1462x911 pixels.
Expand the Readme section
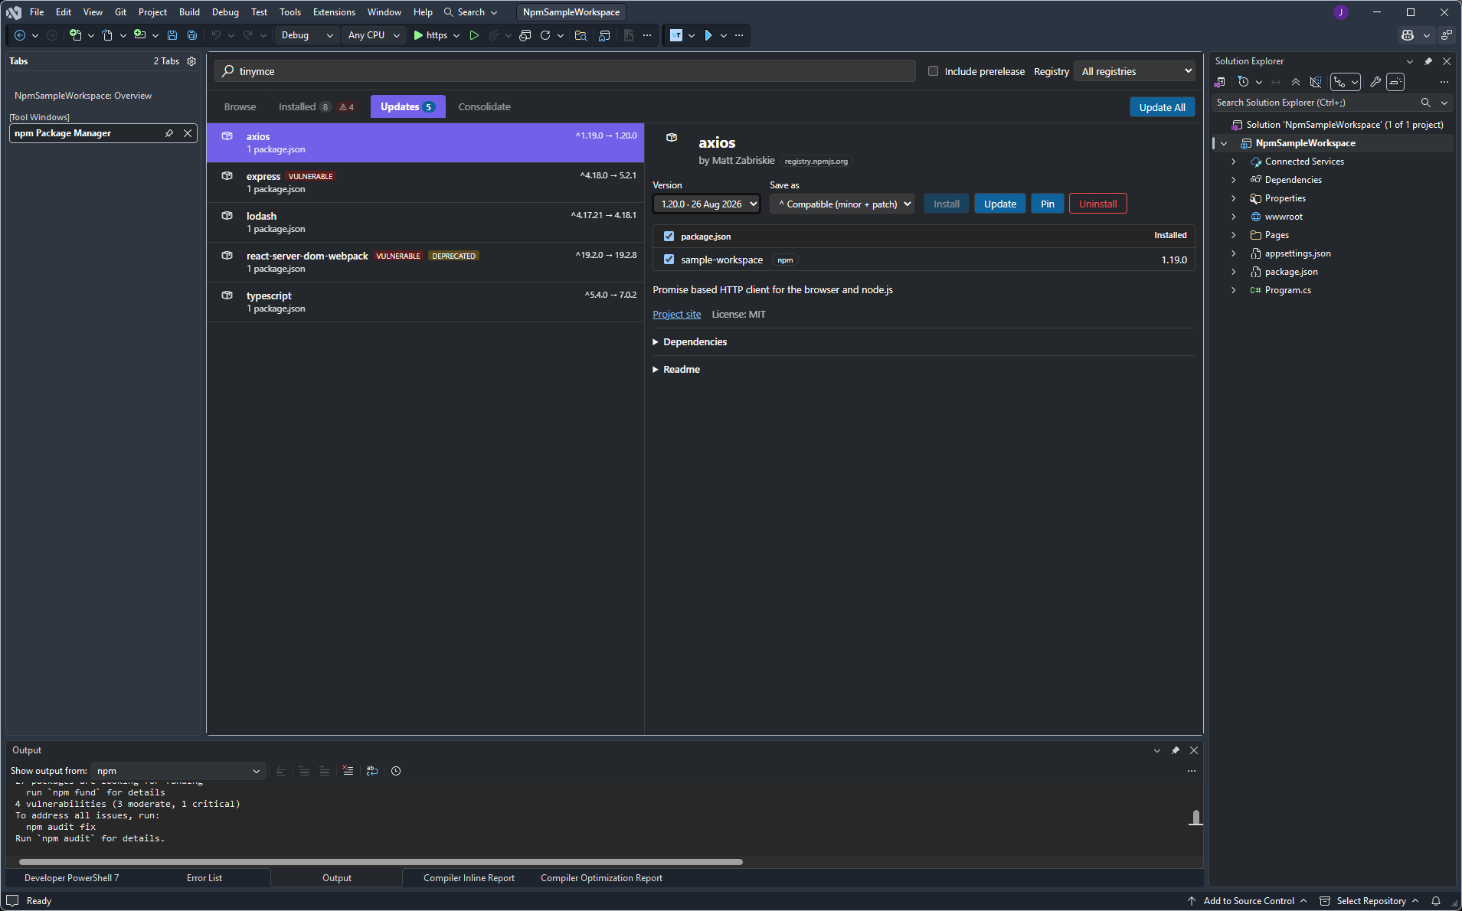point(676,370)
